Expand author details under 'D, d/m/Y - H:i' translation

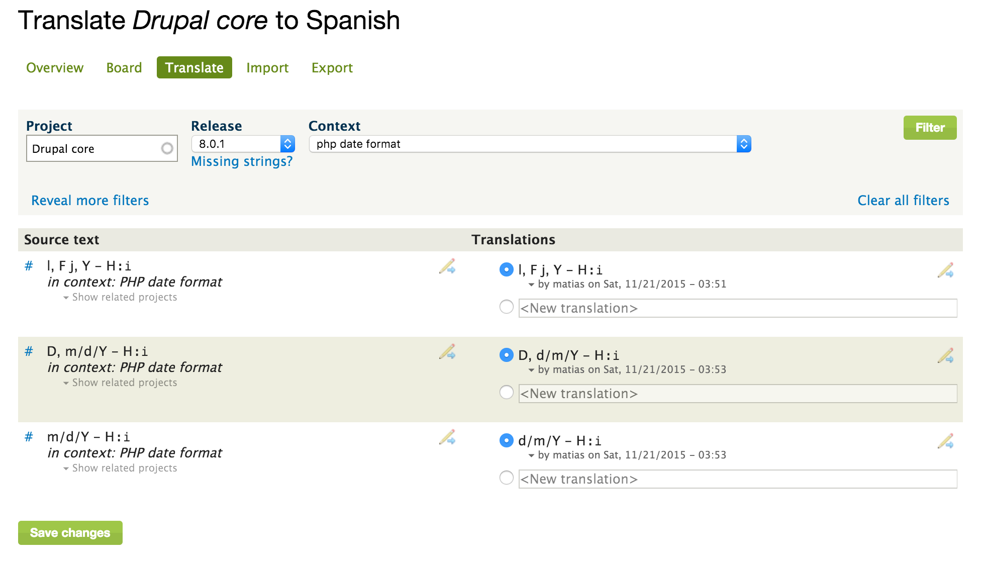tap(627, 370)
